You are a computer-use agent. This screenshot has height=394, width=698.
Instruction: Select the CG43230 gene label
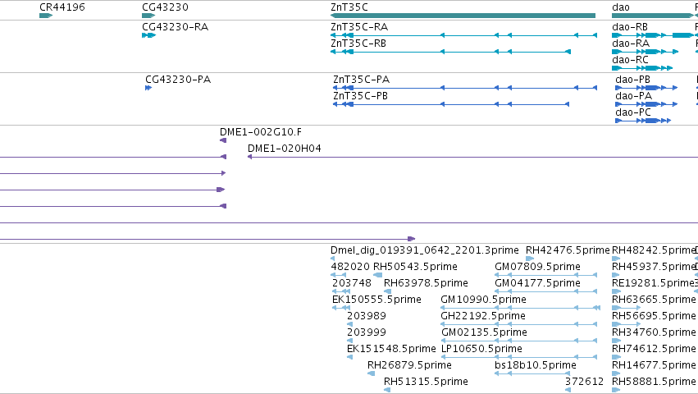coord(165,7)
